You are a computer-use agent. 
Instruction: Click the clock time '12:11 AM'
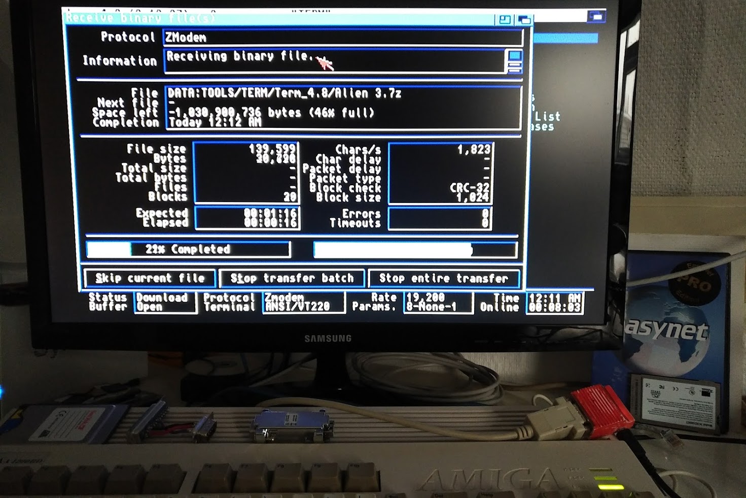pos(555,298)
